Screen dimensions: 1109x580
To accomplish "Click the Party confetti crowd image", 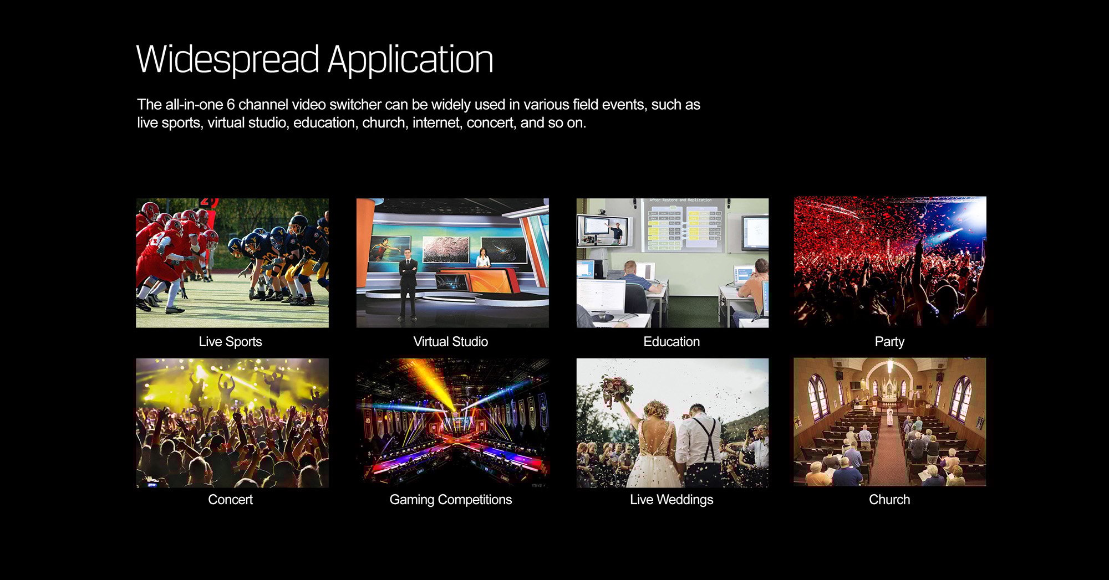I will tap(889, 261).
